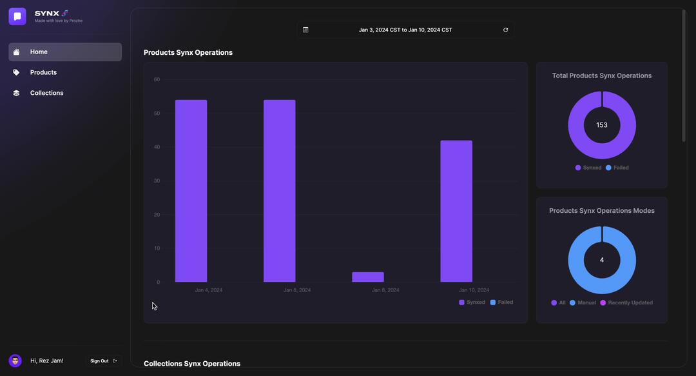Open the calendar icon in date range bar
Viewport: 696px width, 376px height.
305,30
